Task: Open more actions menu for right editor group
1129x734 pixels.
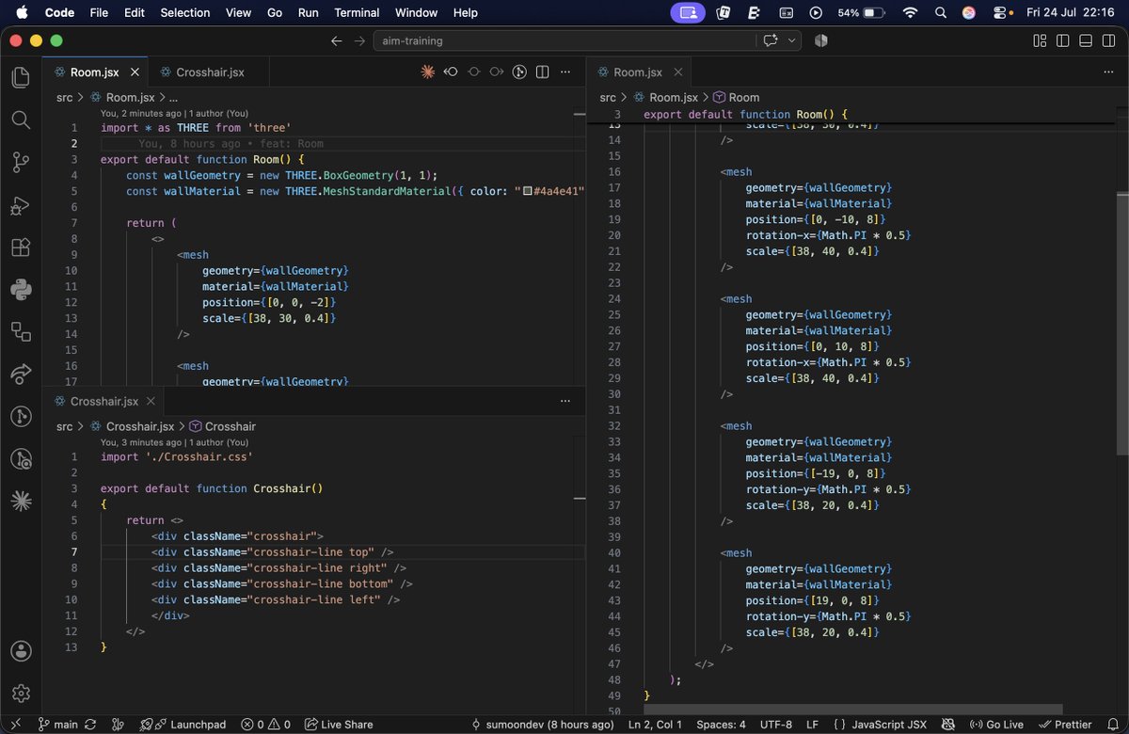Action: tap(1107, 72)
